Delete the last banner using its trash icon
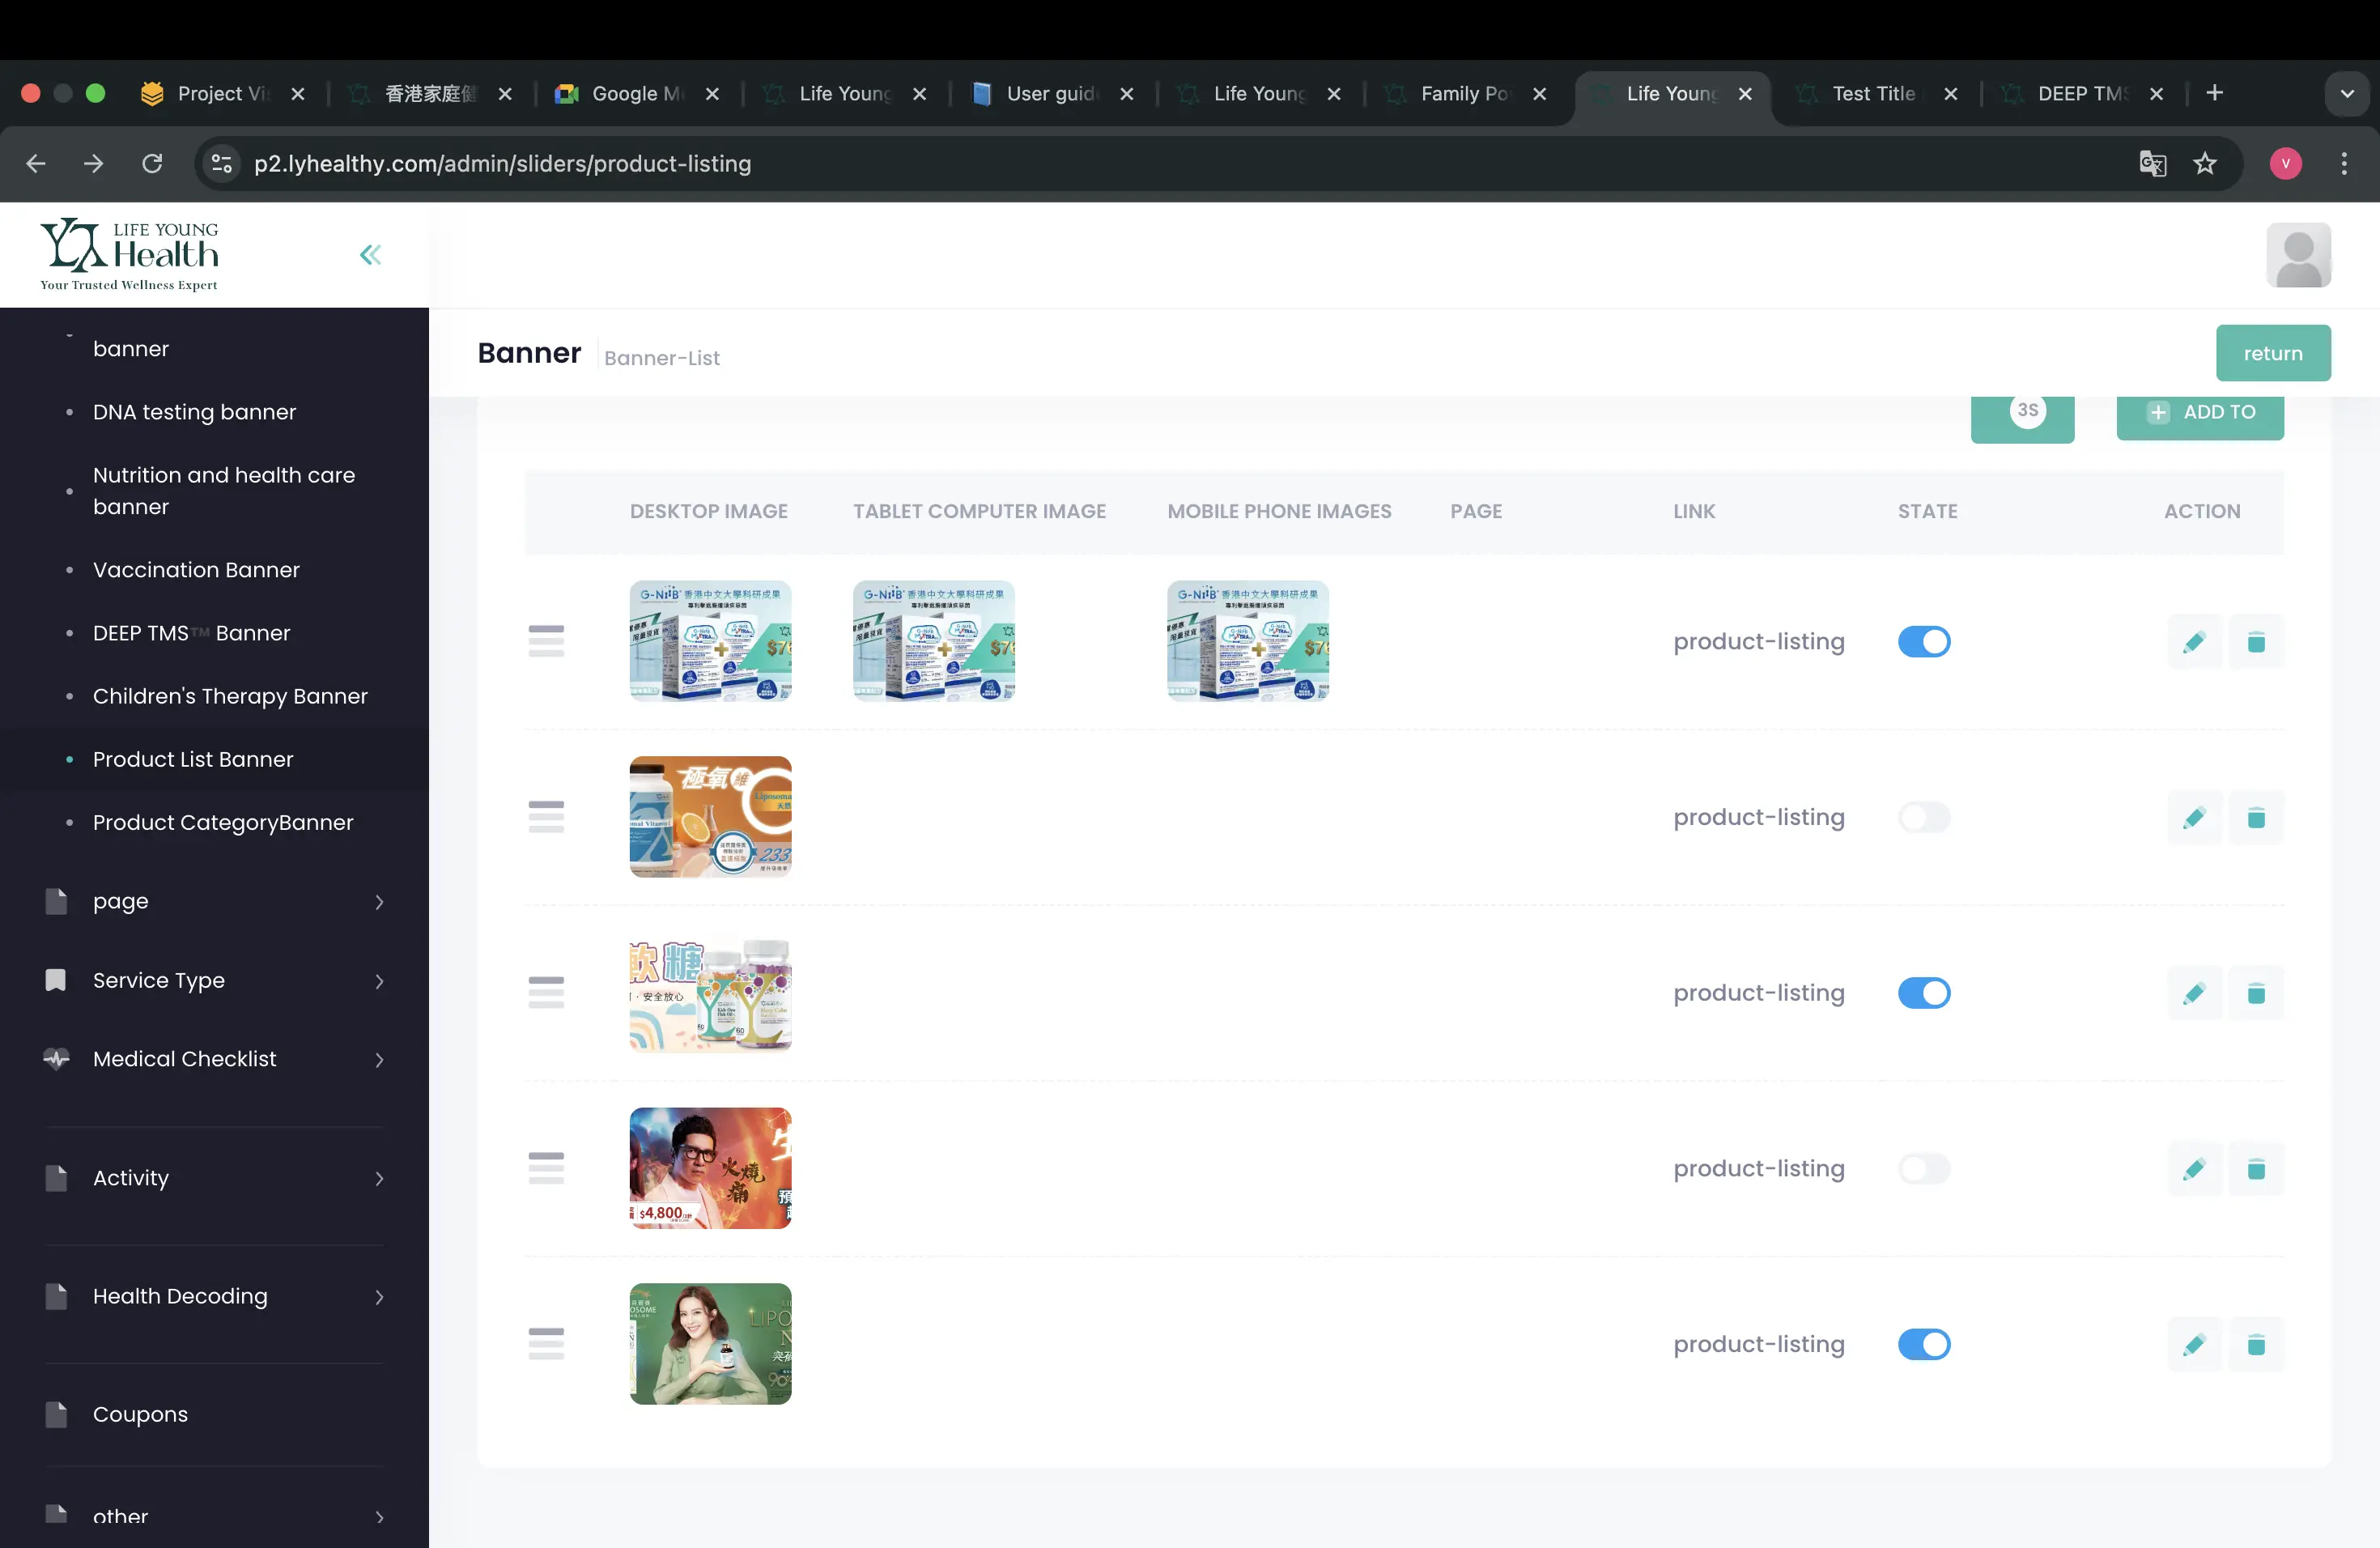Viewport: 2380px width, 1548px height. point(2256,1345)
